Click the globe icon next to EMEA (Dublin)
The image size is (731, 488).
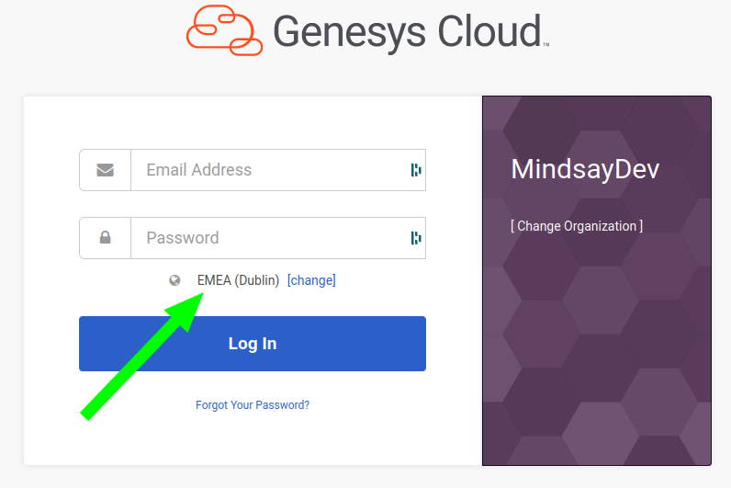174,280
